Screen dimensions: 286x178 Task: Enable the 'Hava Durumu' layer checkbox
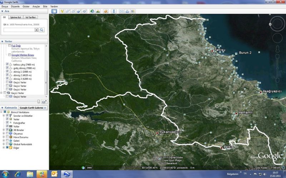[8, 137]
